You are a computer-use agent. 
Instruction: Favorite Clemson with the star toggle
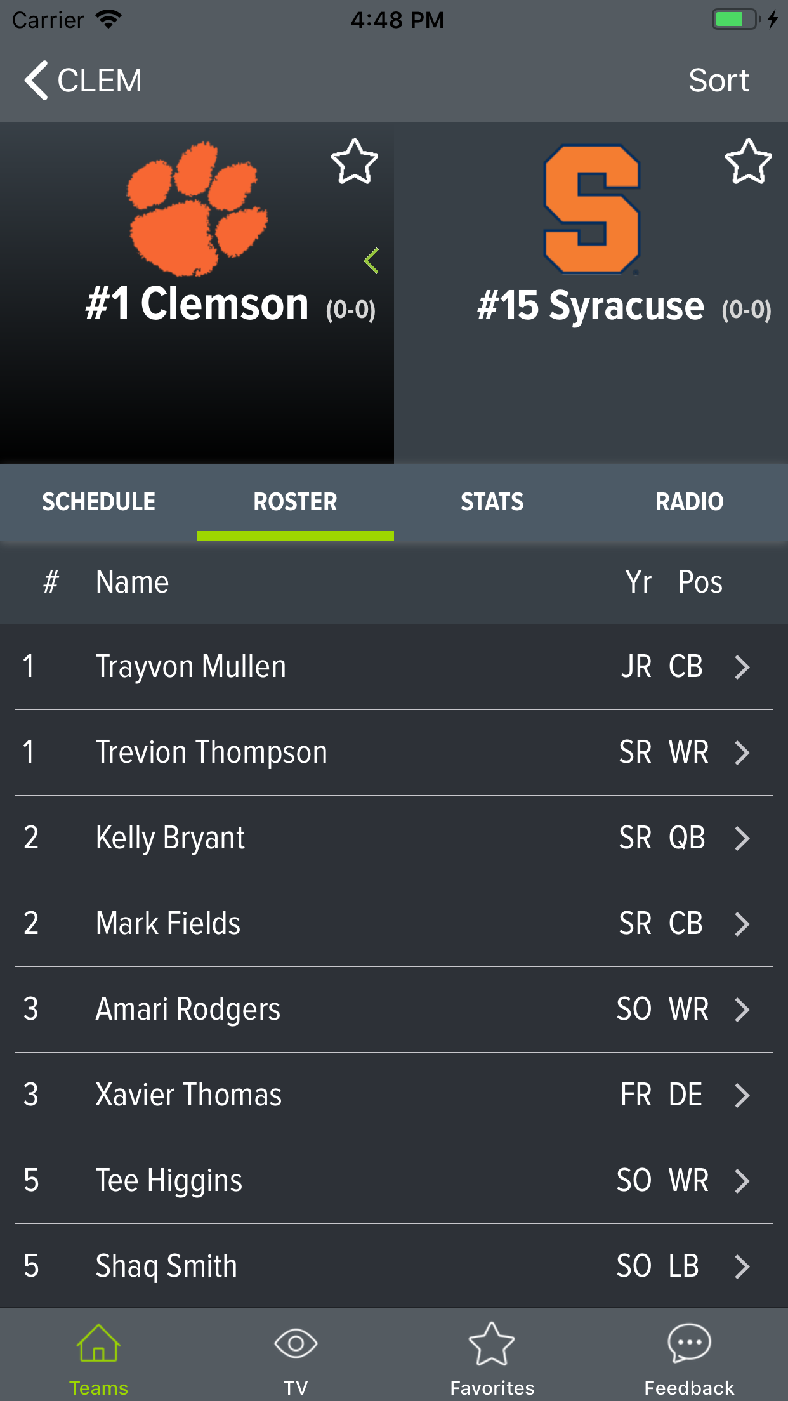click(x=355, y=162)
